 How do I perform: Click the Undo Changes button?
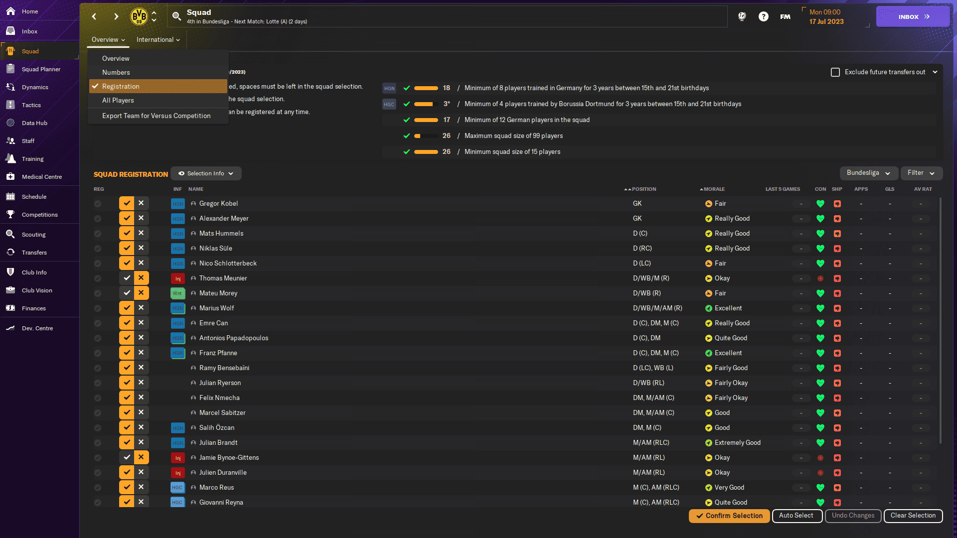pos(853,516)
